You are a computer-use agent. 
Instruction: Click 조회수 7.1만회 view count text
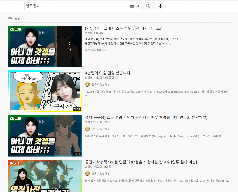93,122
